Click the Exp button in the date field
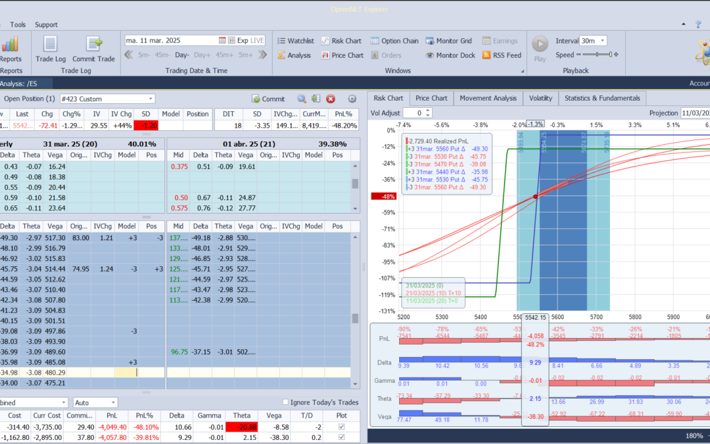710x444 pixels. point(243,40)
